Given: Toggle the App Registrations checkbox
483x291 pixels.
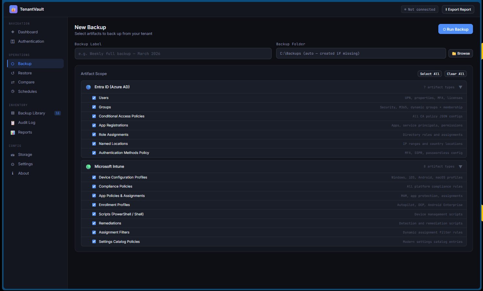Looking at the screenshot, I should point(94,125).
